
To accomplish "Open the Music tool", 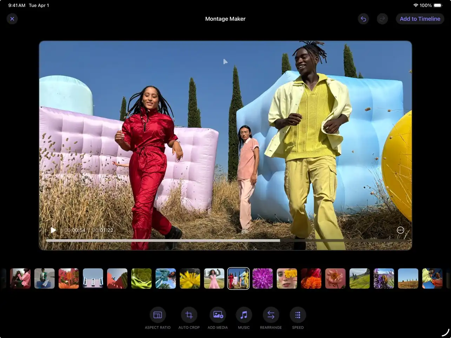I will [x=244, y=315].
